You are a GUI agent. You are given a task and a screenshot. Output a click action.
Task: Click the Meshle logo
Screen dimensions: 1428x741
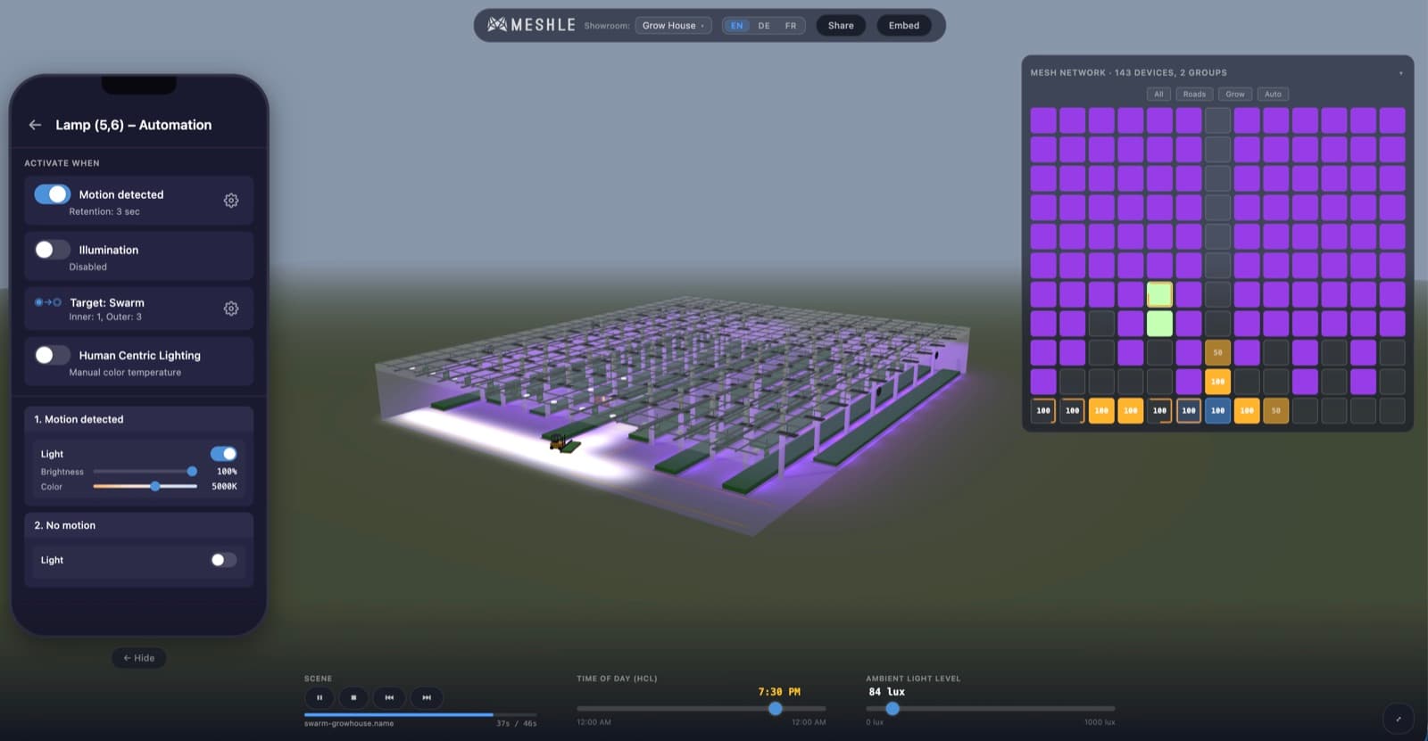tap(532, 25)
